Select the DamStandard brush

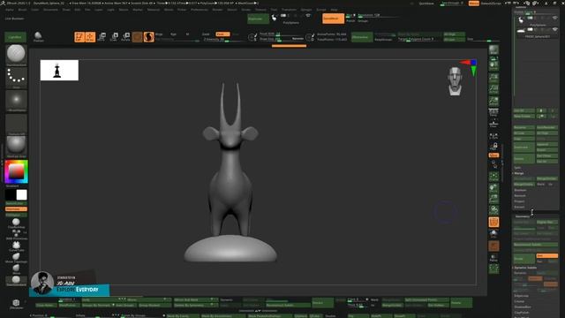click(16, 281)
